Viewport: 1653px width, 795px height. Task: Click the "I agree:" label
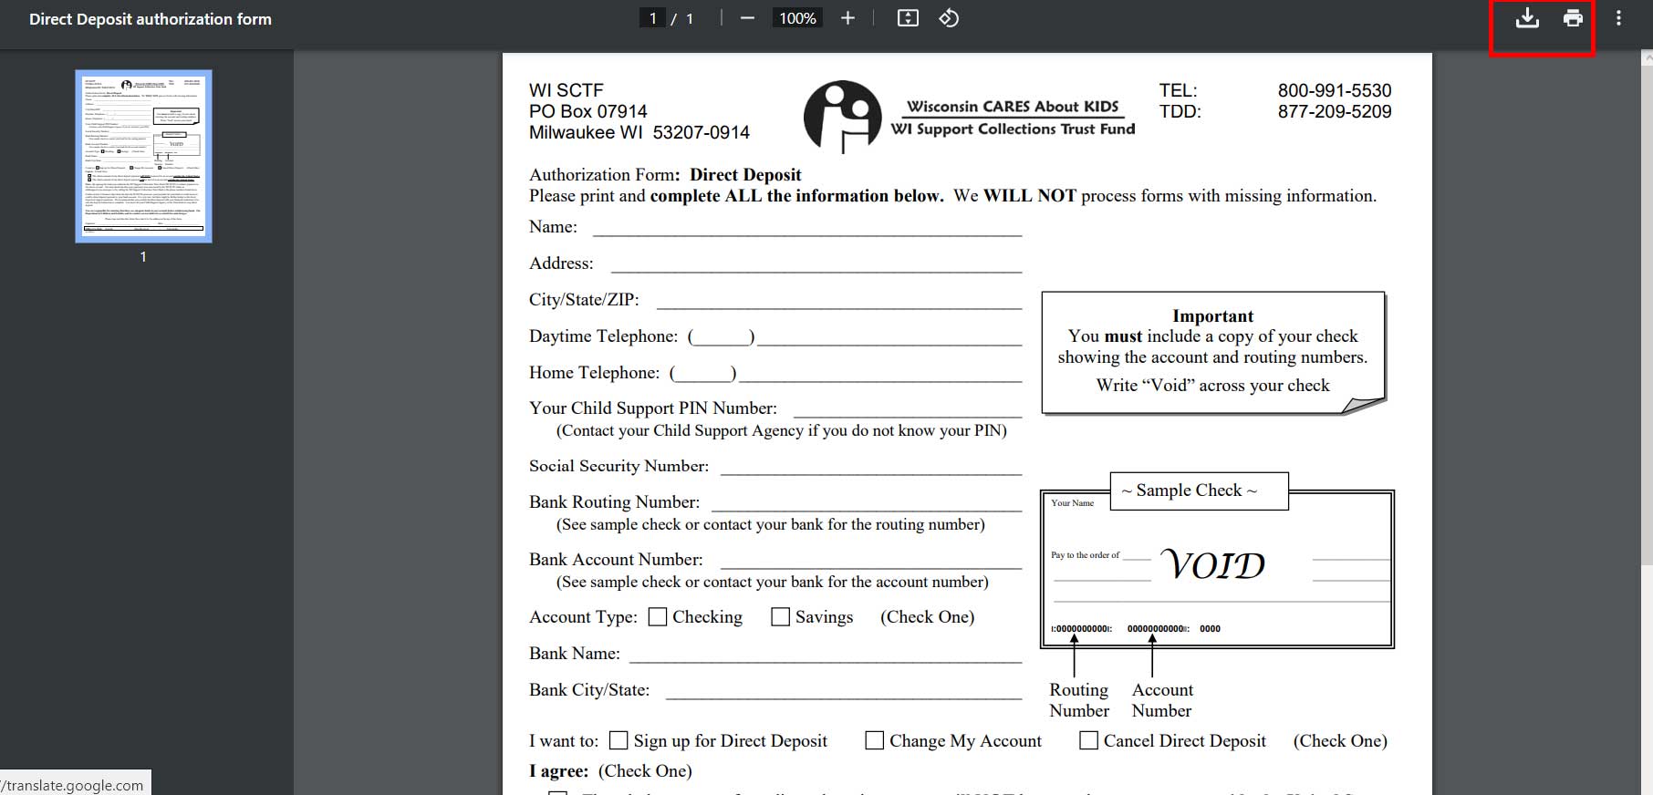point(558,771)
